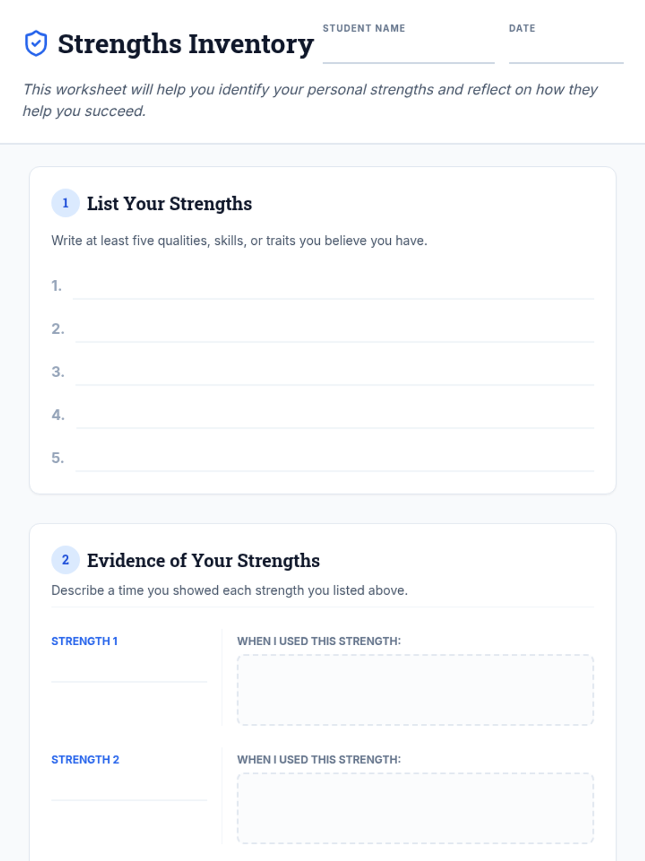Click the List Your Strengths heading

[169, 204]
